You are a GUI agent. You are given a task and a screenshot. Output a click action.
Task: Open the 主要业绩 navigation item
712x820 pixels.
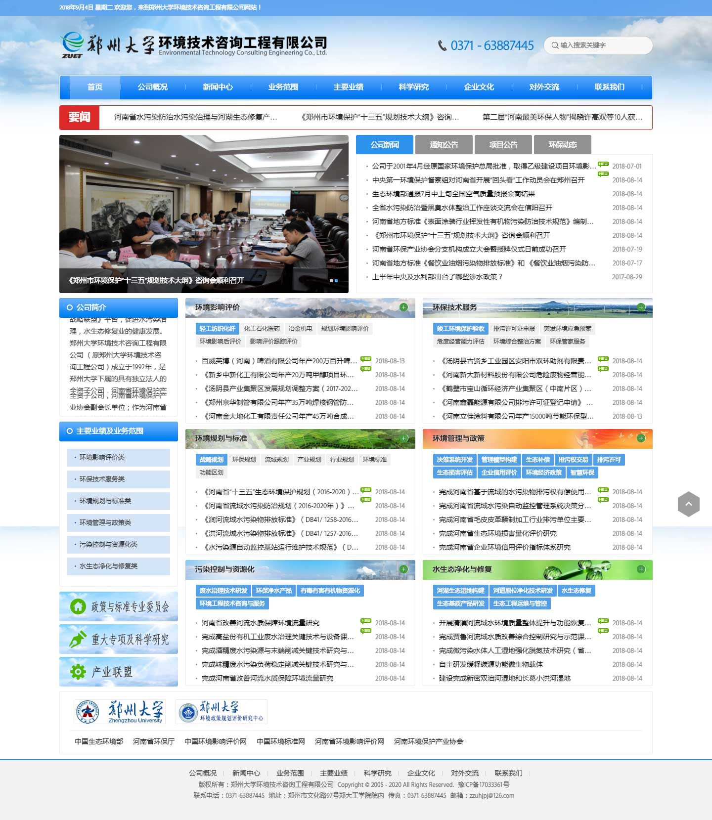tap(349, 87)
